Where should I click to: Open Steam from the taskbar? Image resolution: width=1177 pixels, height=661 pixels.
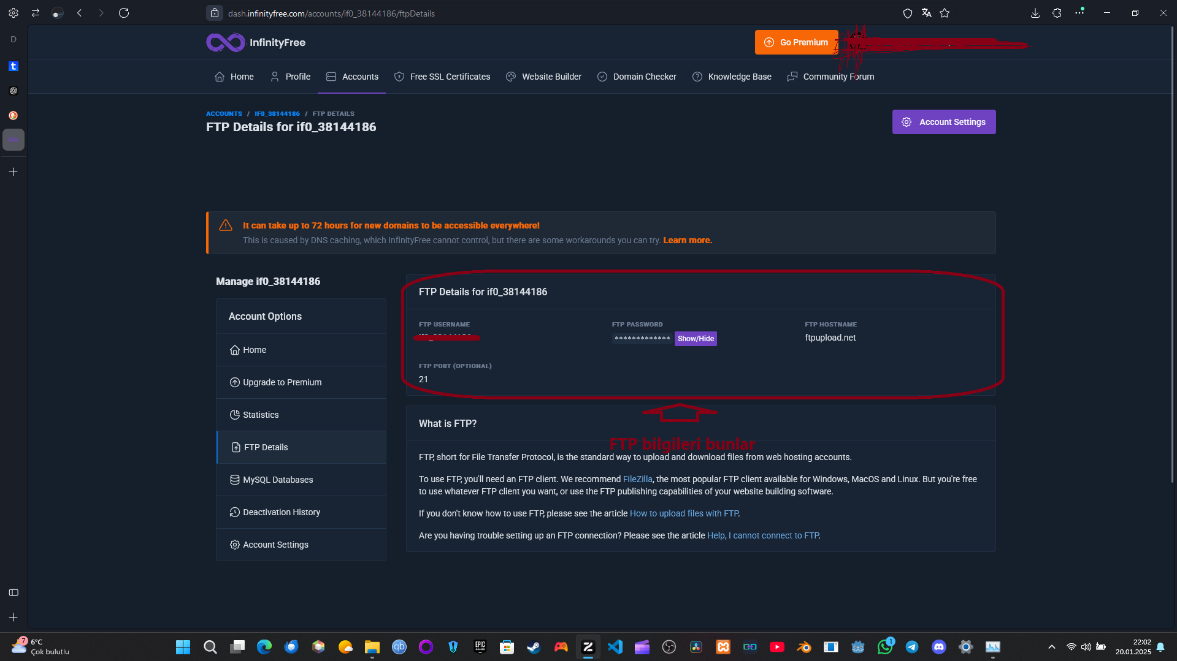pyautogui.click(x=534, y=647)
